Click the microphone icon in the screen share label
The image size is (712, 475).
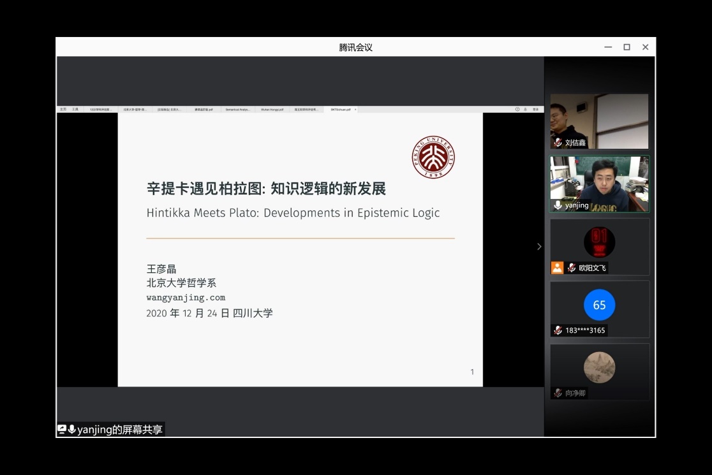pyautogui.click(x=71, y=430)
